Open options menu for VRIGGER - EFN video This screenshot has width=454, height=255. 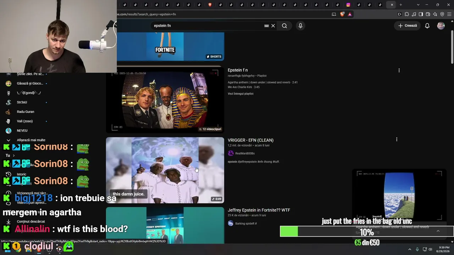coord(397,140)
